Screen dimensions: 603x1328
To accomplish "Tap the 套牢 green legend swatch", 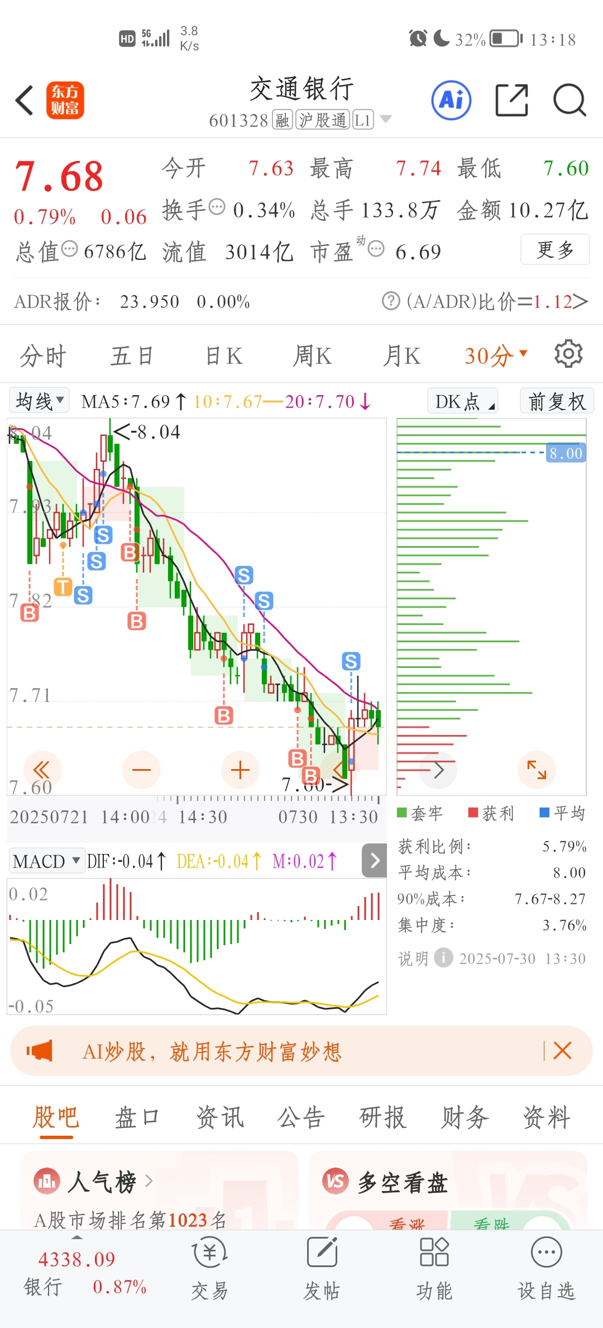I will pyautogui.click(x=402, y=812).
